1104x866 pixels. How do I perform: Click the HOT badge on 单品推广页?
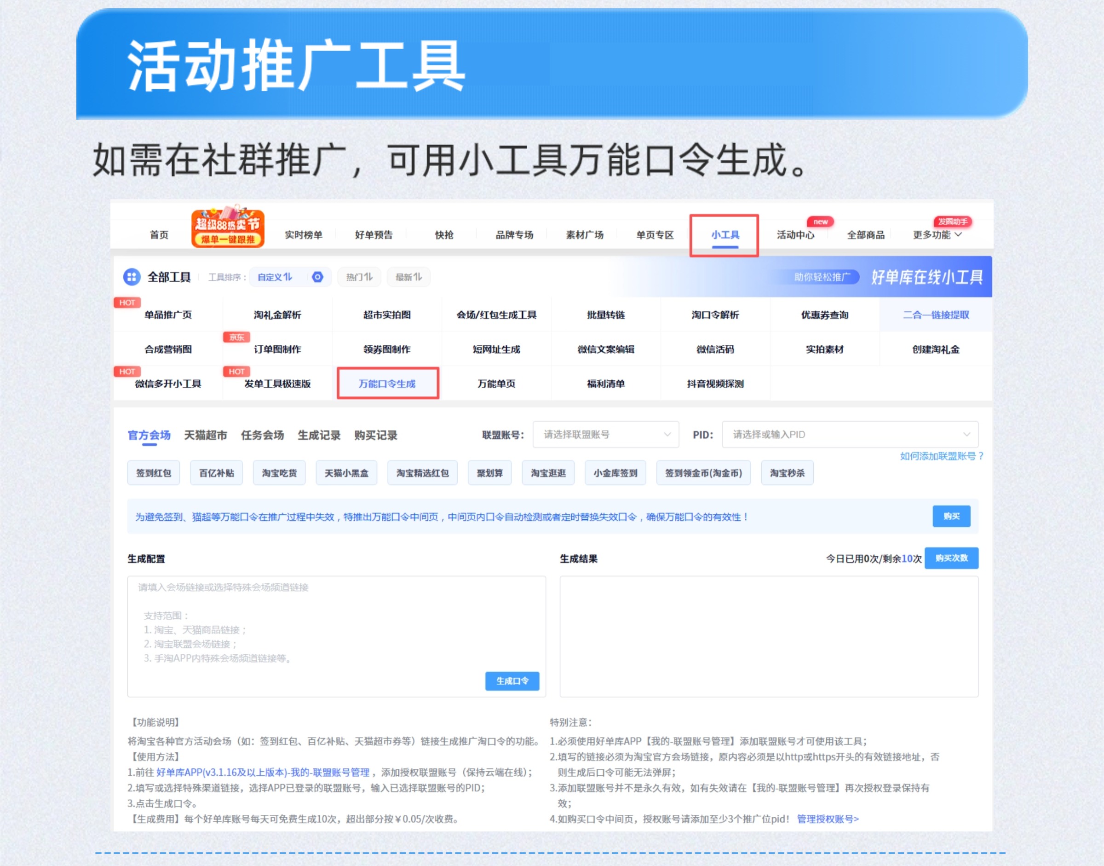pos(127,302)
